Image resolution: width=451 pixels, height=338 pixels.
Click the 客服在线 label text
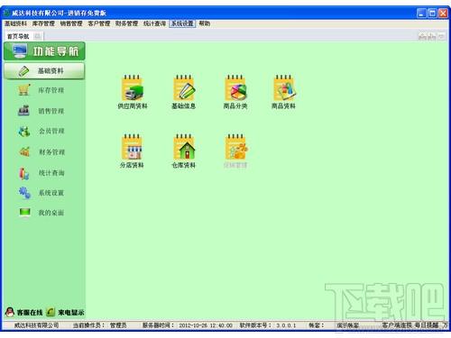(x=30, y=313)
